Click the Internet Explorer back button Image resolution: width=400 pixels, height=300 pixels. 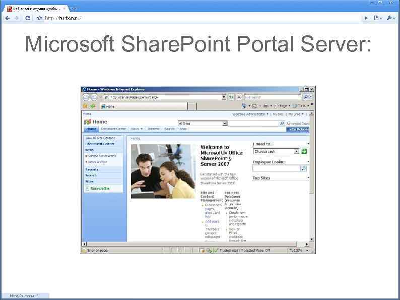coord(86,97)
